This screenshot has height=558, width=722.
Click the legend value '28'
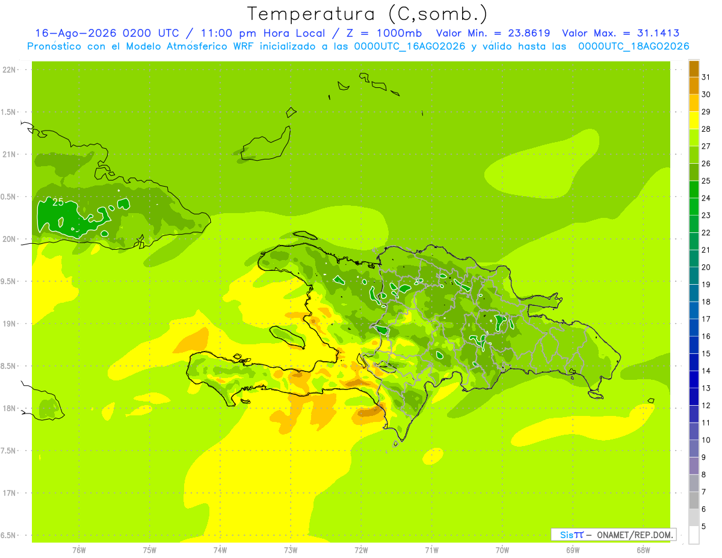coord(706,129)
